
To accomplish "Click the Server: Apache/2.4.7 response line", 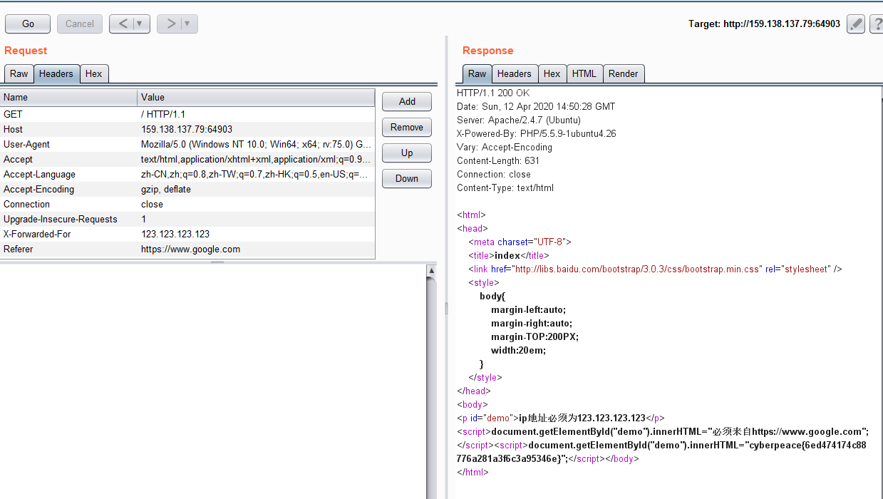I will coord(519,120).
